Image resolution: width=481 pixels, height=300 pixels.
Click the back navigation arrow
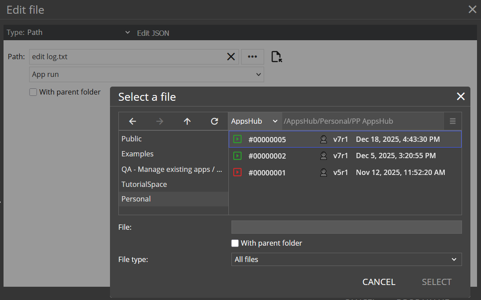coord(132,122)
